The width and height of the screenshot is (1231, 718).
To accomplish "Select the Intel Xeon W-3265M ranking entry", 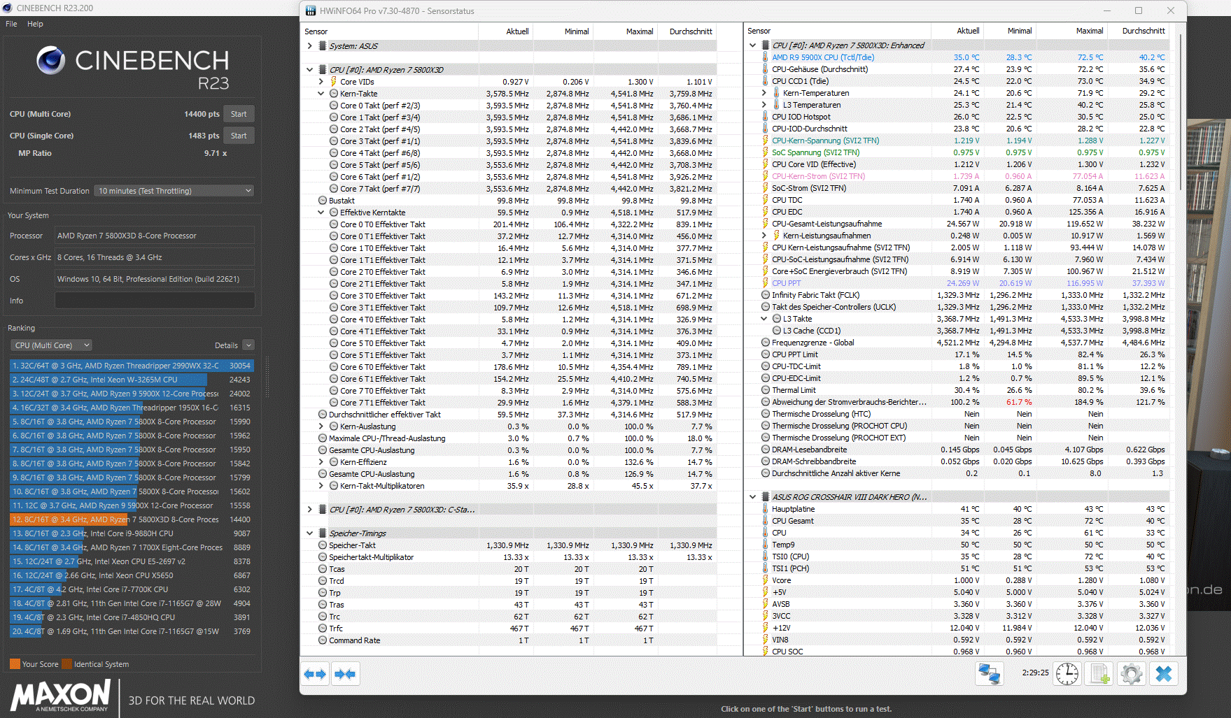I will click(x=132, y=380).
